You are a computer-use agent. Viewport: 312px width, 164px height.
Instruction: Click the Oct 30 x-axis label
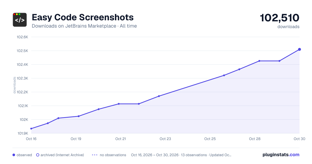pos(299,139)
